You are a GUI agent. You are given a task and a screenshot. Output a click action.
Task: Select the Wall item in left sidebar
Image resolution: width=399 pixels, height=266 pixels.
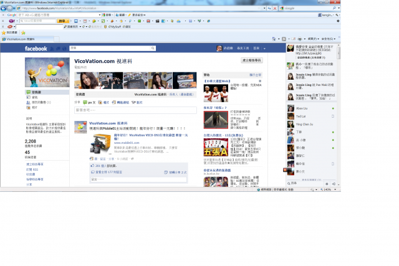coord(47,92)
